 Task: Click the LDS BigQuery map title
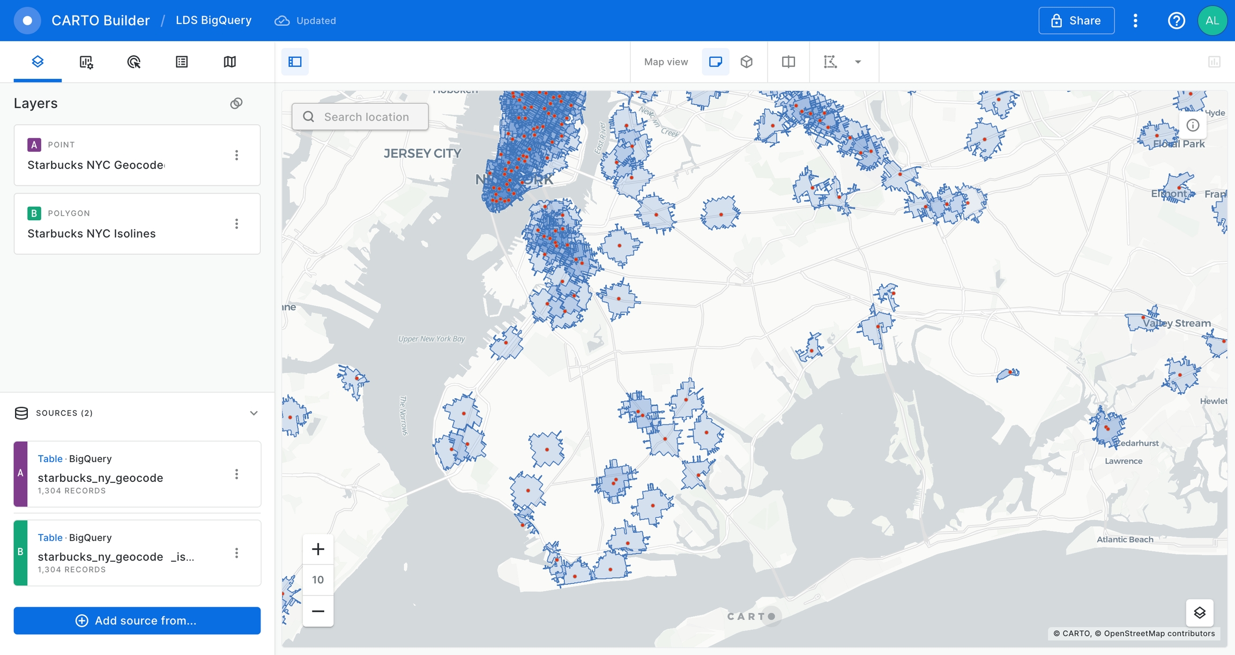[213, 20]
